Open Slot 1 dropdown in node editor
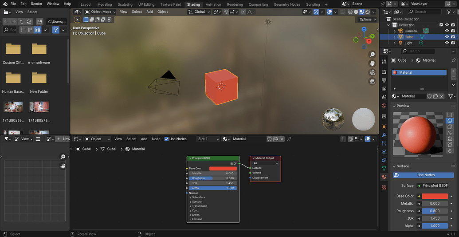Viewport: 459px width, 237px height. tap(208, 139)
